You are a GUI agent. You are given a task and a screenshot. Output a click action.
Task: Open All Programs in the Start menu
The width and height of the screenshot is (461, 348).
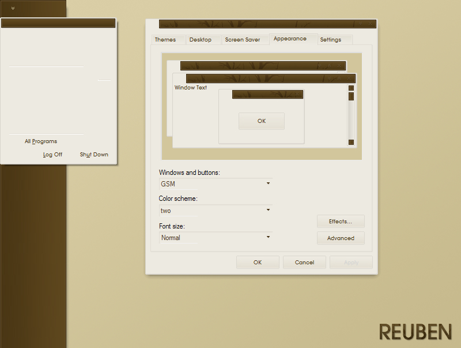point(41,141)
